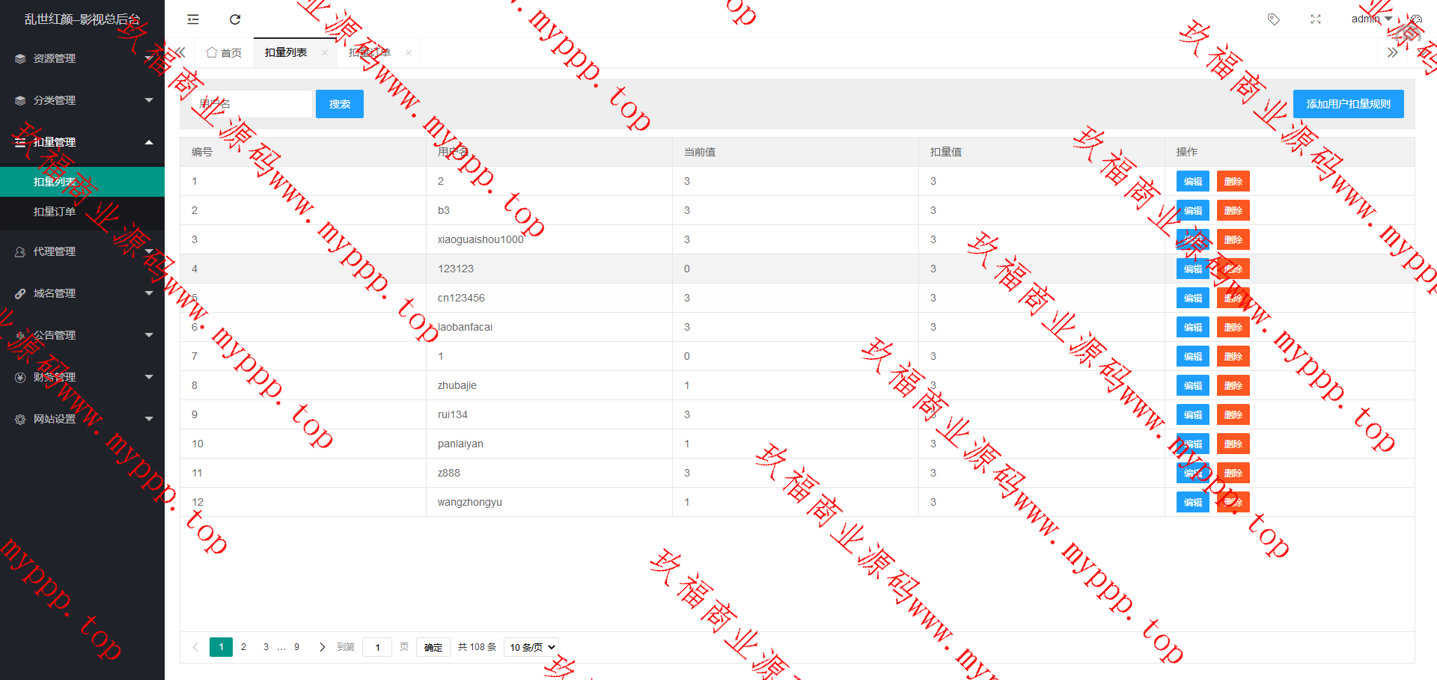Click the refresh icon in the top bar
1437x680 pixels.
(235, 19)
